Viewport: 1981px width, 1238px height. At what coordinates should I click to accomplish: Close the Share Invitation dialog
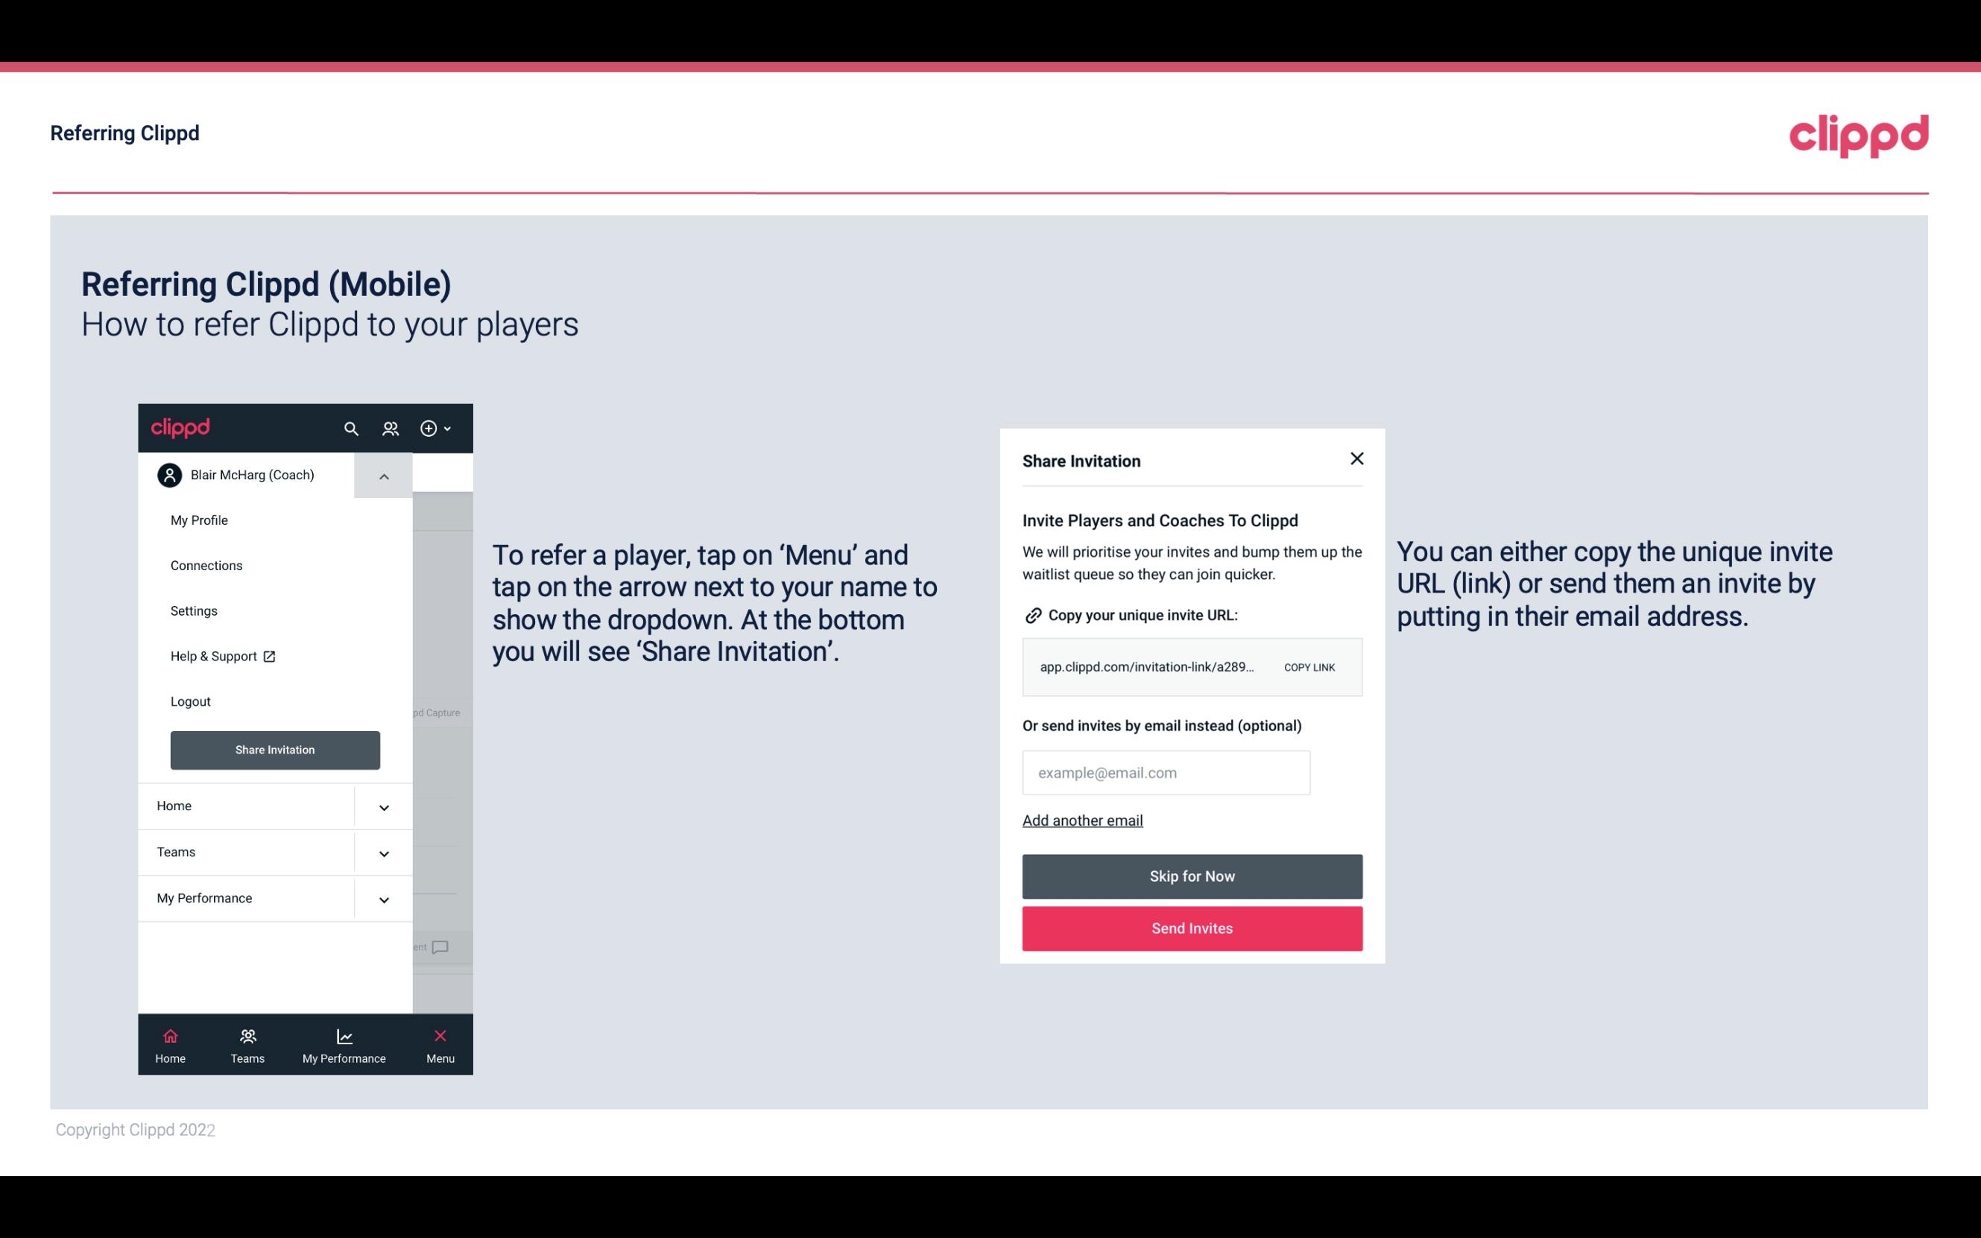pos(1356,458)
